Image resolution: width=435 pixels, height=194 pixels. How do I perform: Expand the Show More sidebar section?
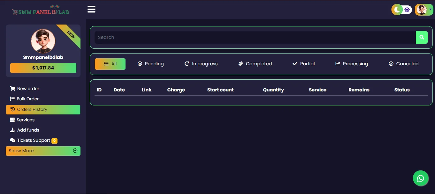[43, 151]
